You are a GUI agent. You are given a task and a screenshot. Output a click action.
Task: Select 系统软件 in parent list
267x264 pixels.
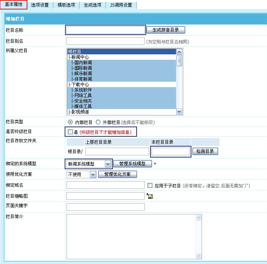[x=122, y=90]
